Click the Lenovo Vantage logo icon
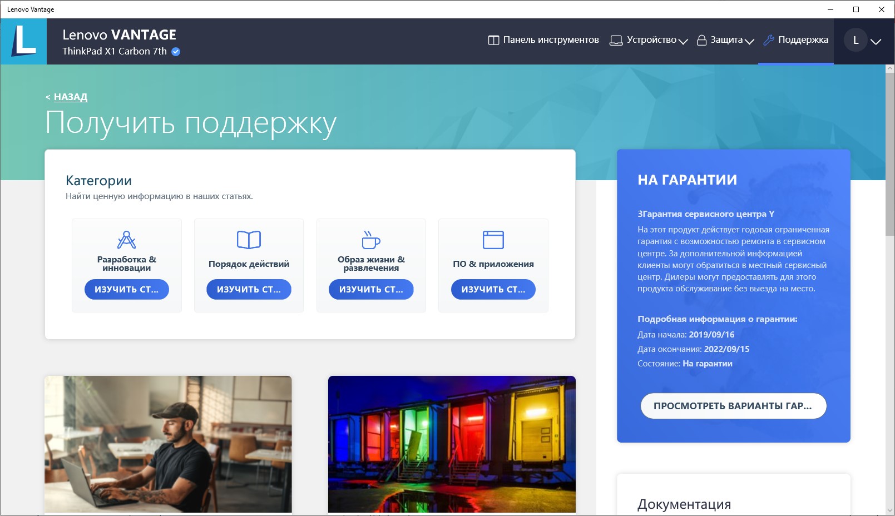This screenshot has width=895, height=516. click(23, 41)
